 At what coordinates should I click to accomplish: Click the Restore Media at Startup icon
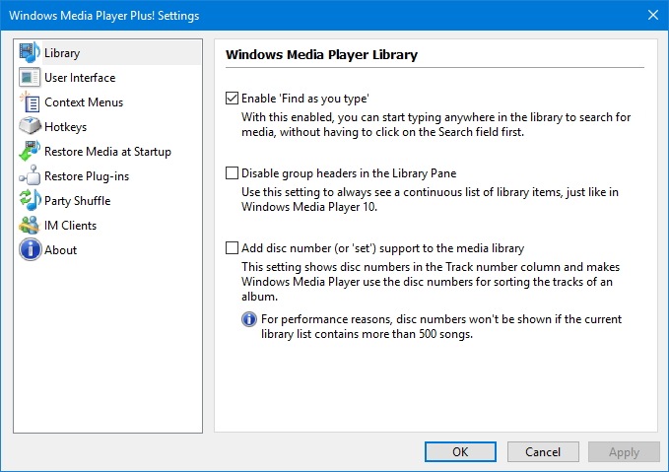30,151
